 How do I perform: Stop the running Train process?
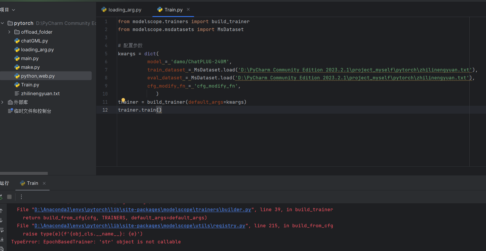point(9,197)
